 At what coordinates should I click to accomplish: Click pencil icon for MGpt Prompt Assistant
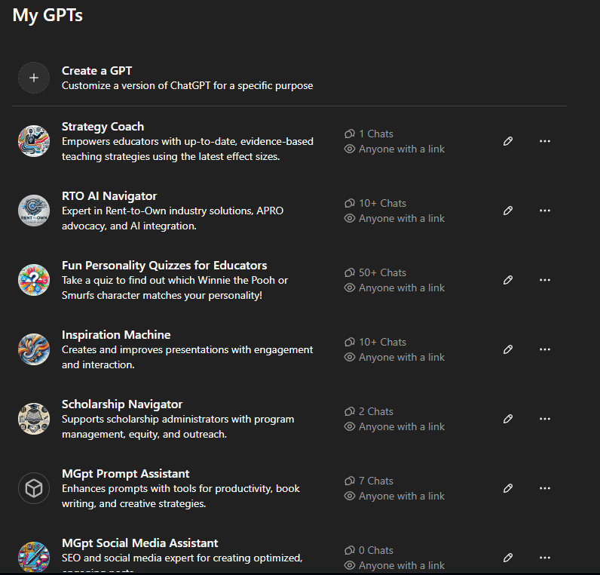[508, 488]
